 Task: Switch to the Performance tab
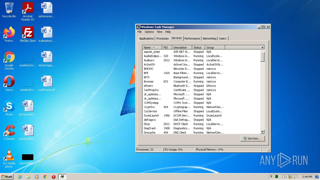point(192,38)
